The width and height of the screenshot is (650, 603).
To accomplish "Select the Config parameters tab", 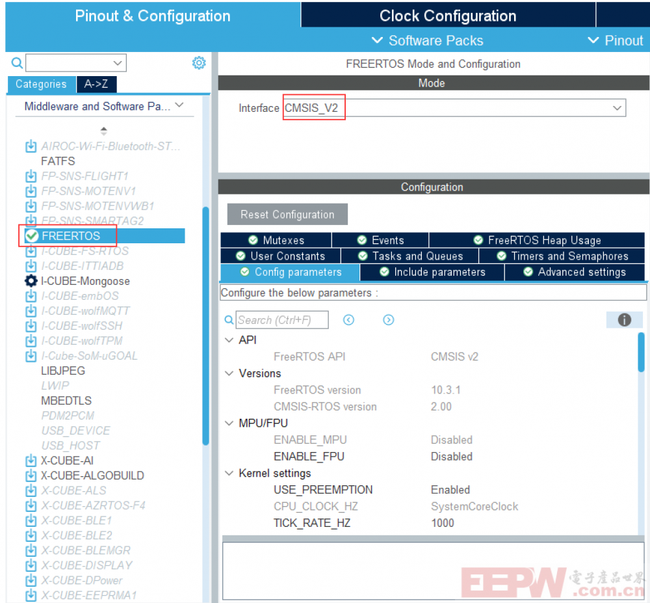I will pos(290,272).
